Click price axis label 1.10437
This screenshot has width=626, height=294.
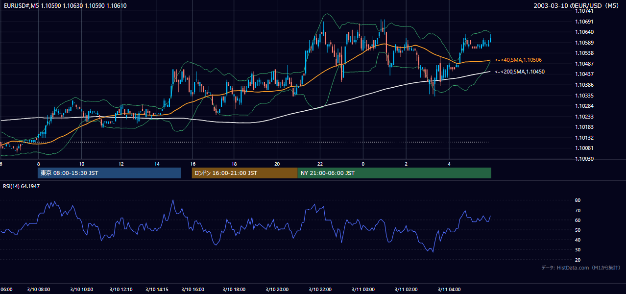[585, 74]
